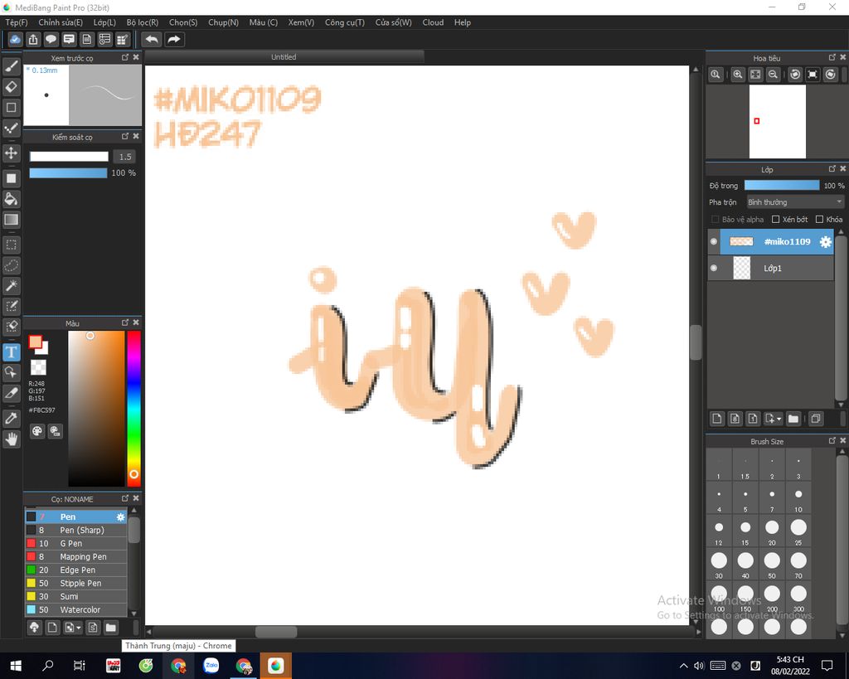Select the Edge Pen brush
This screenshot has width=849, height=679.
[x=75, y=570]
